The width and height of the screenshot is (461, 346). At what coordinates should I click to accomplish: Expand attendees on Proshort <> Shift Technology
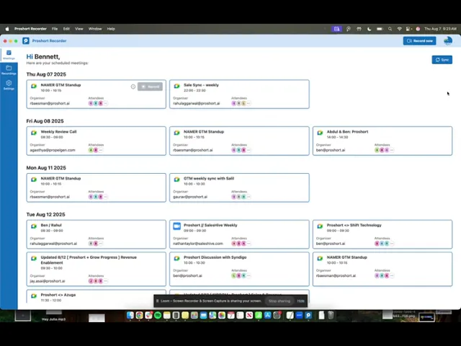tap(392, 244)
